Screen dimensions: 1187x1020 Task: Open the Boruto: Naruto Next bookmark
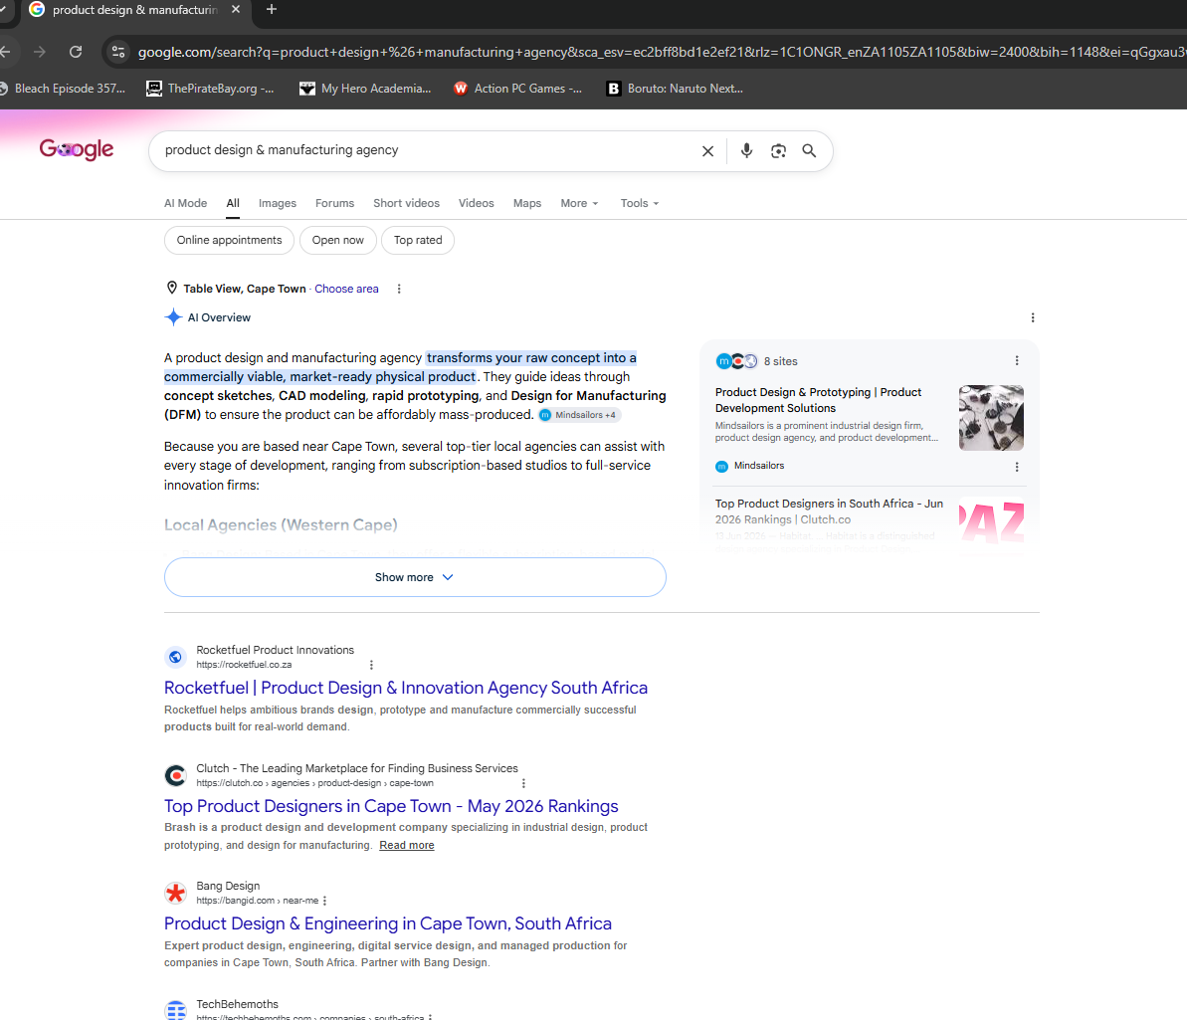coord(675,89)
